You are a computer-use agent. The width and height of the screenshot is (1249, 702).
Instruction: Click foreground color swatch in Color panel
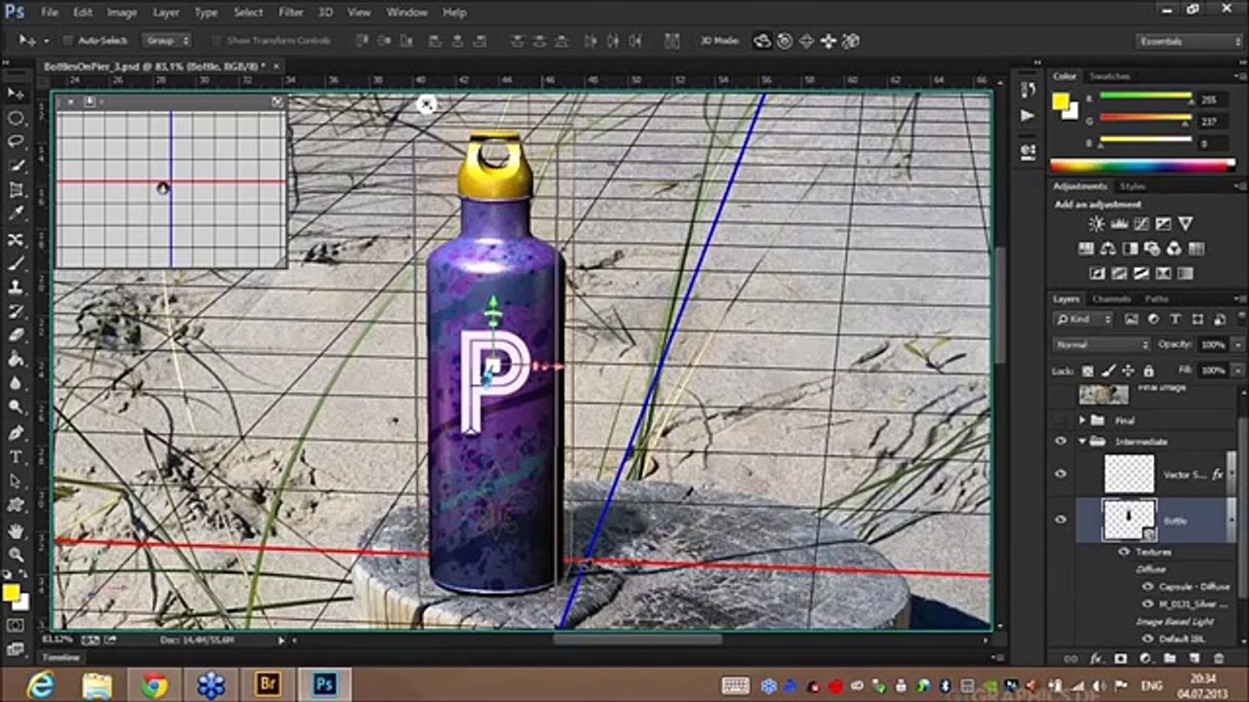click(1061, 101)
